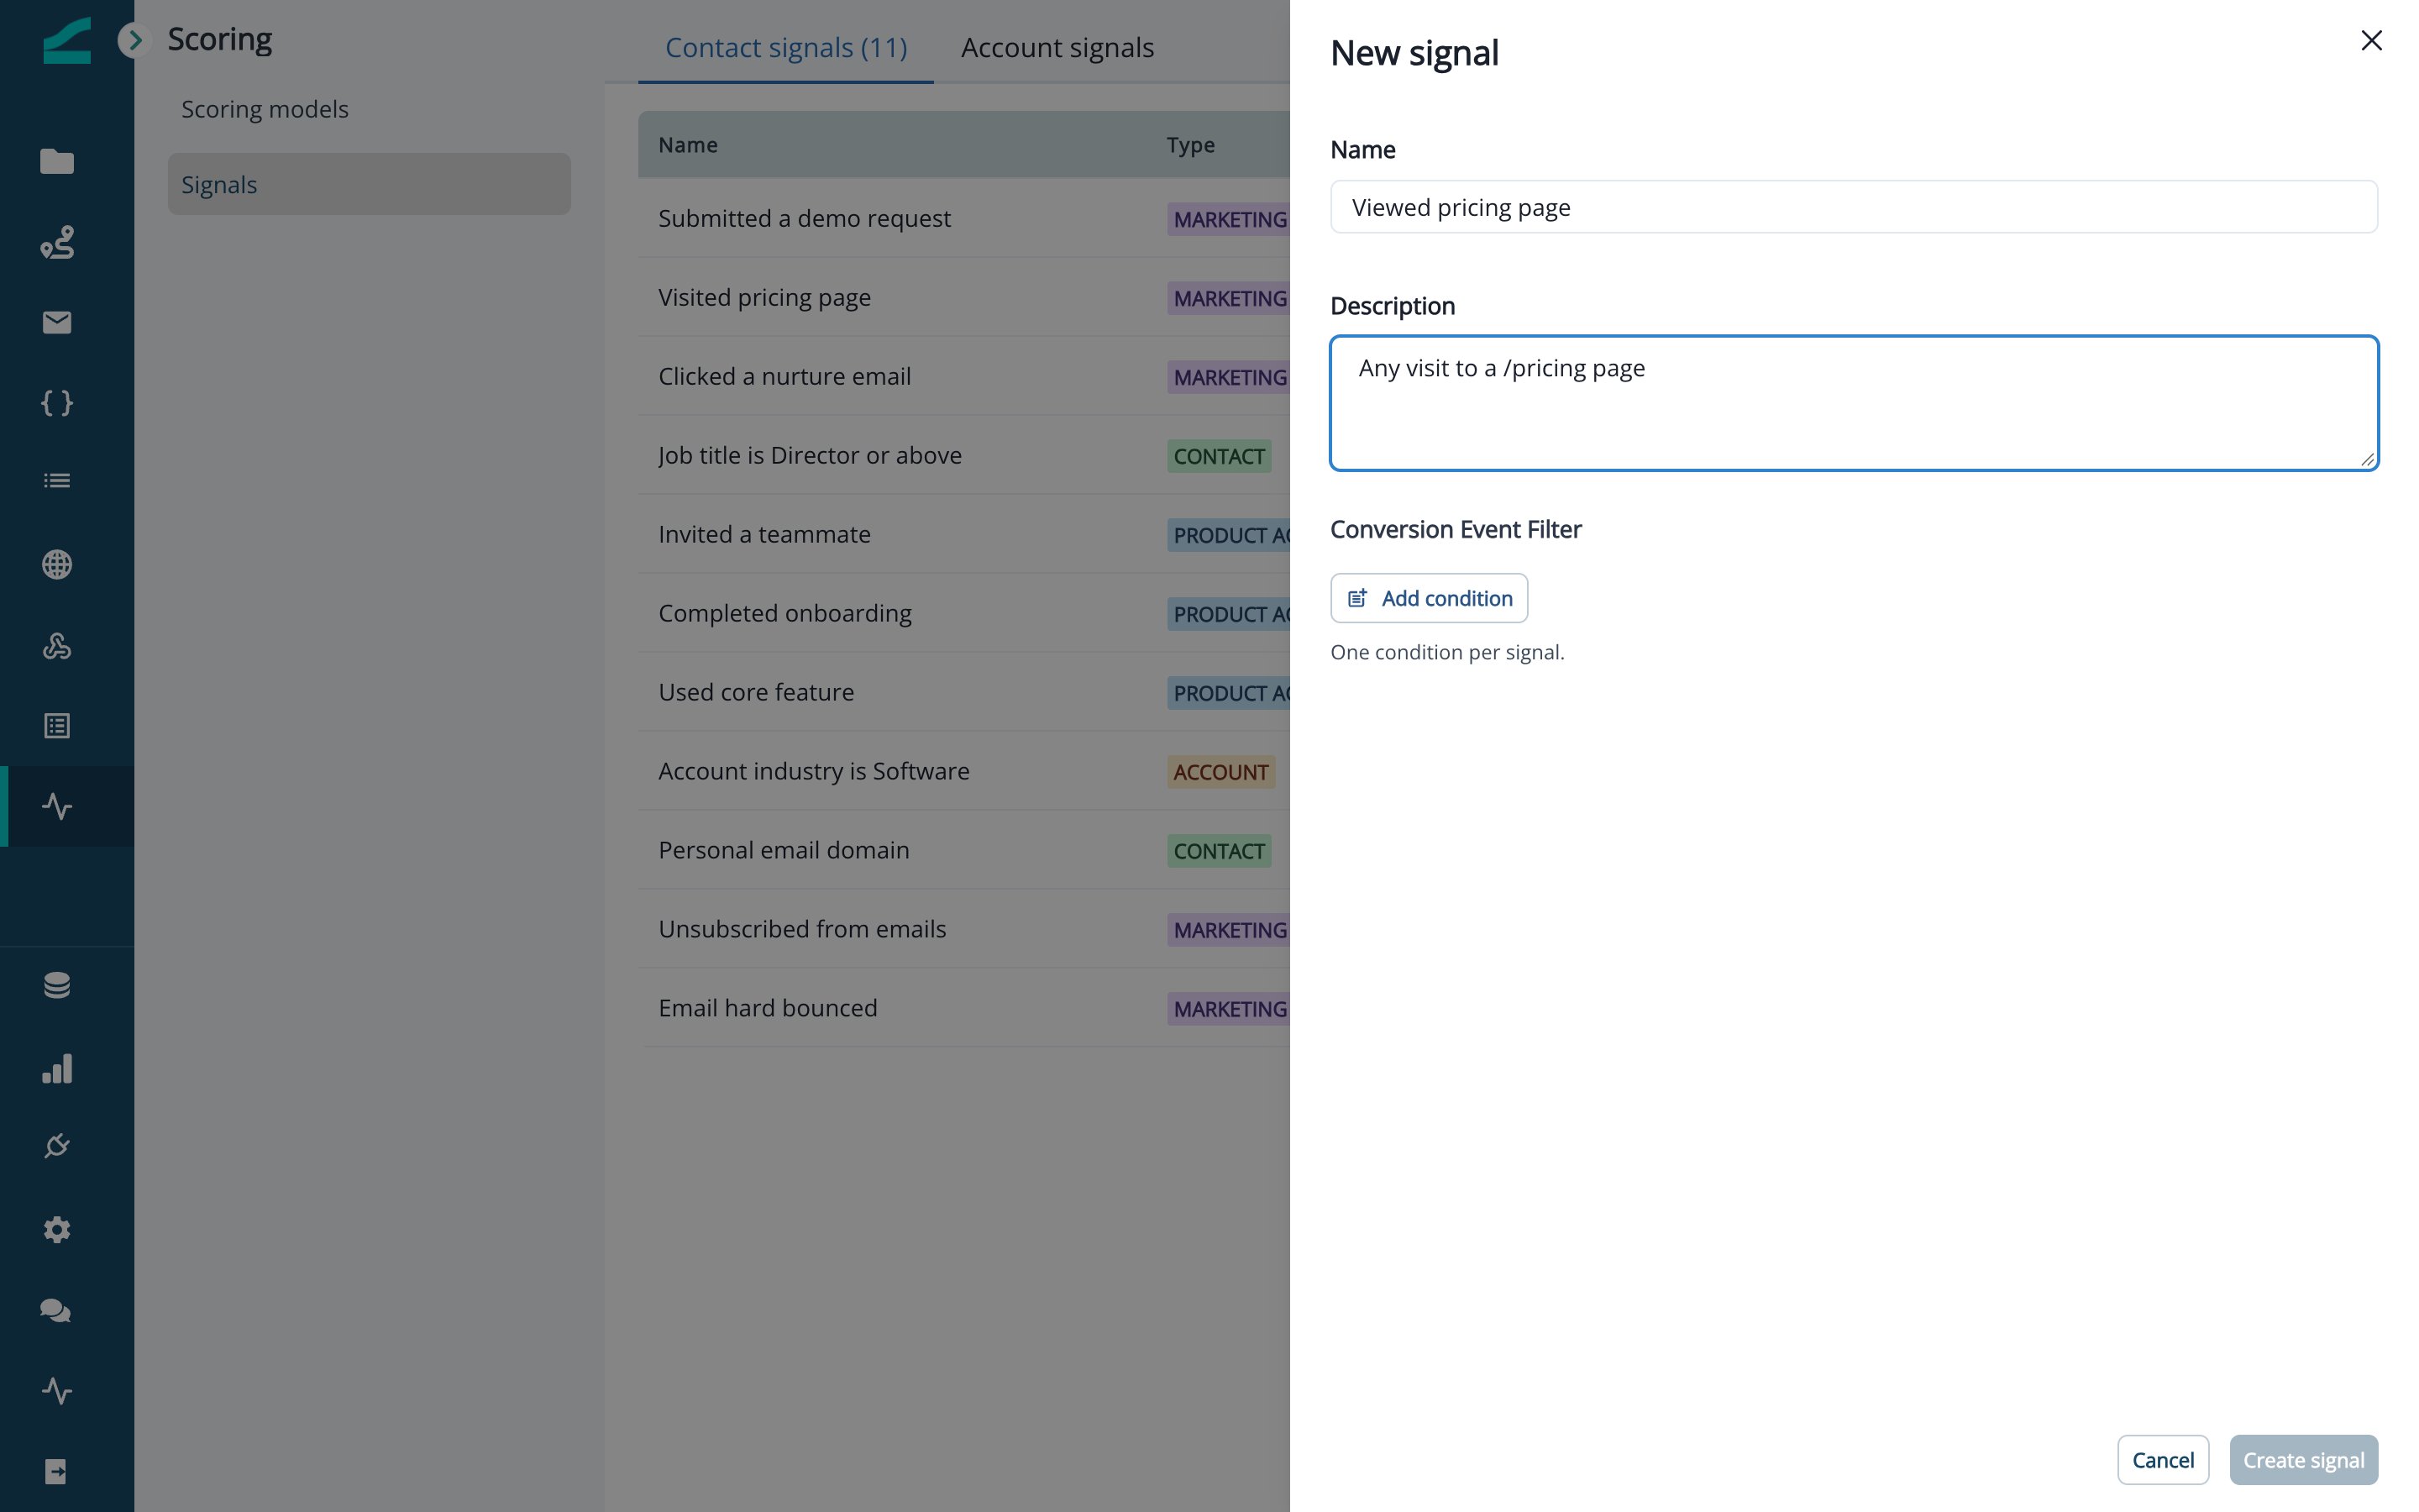Select the 'Submitted a demo request' row

[963, 218]
